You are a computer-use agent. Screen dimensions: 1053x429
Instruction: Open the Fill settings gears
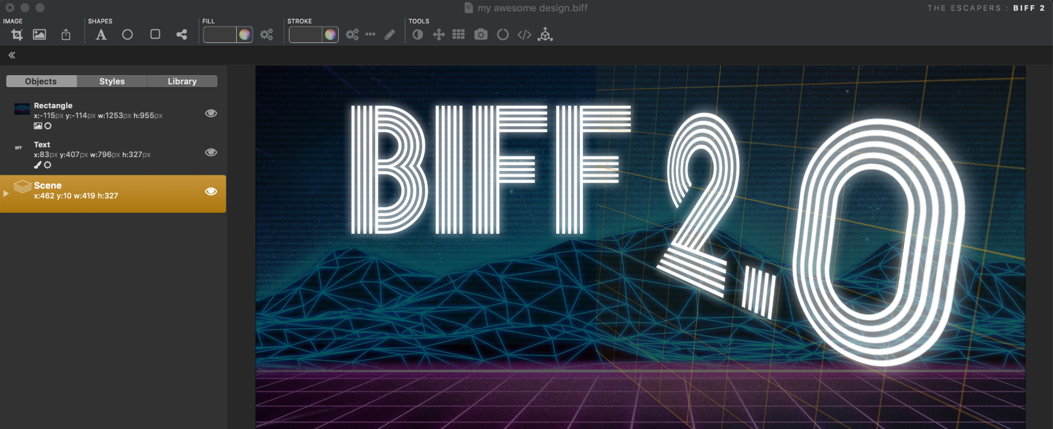tap(267, 35)
